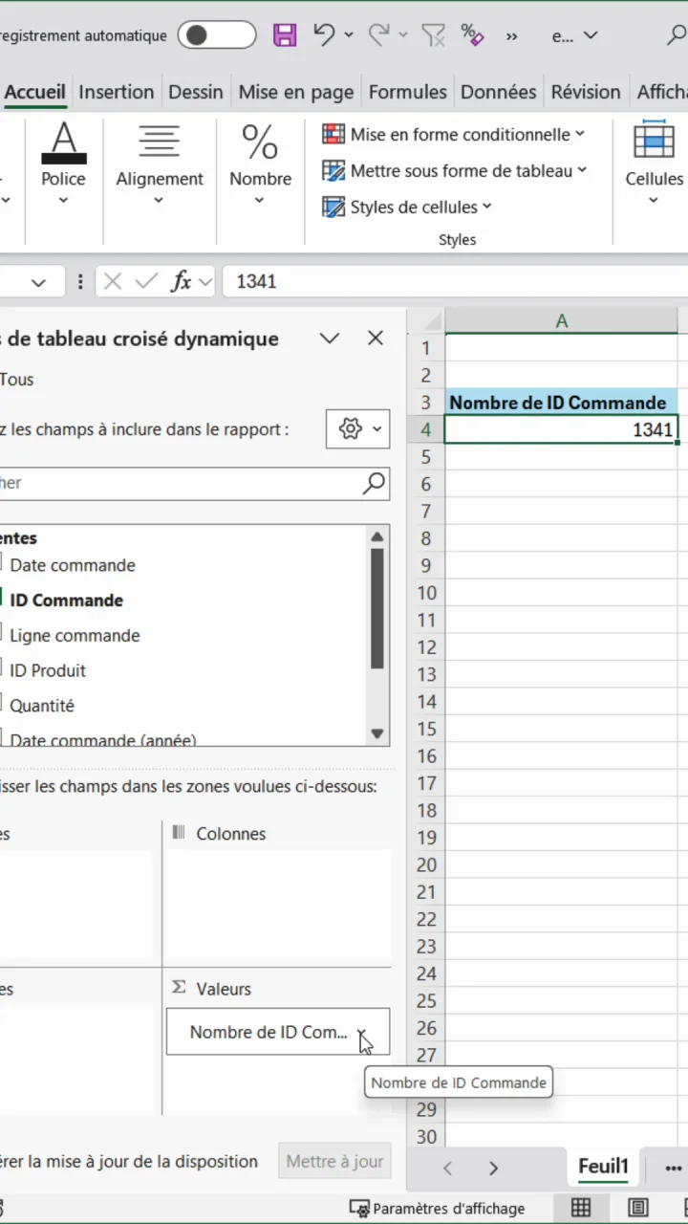Confirm formula entry with the checkmark icon
The image size is (688, 1224).
tap(146, 282)
